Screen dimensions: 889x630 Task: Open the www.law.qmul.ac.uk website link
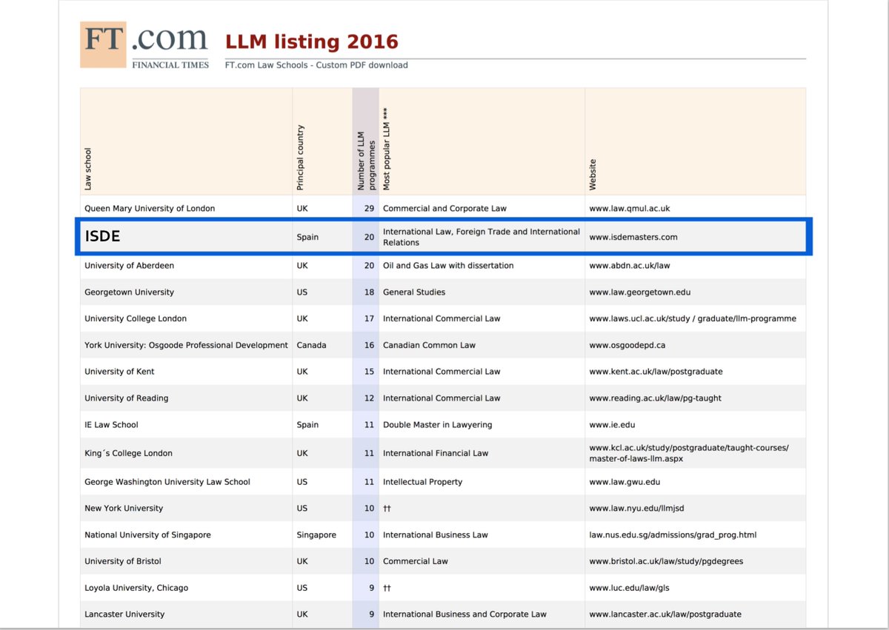coord(630,209)
